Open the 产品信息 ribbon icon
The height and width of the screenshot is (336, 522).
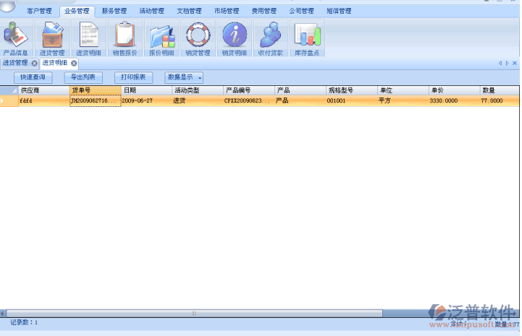[16, 36]
